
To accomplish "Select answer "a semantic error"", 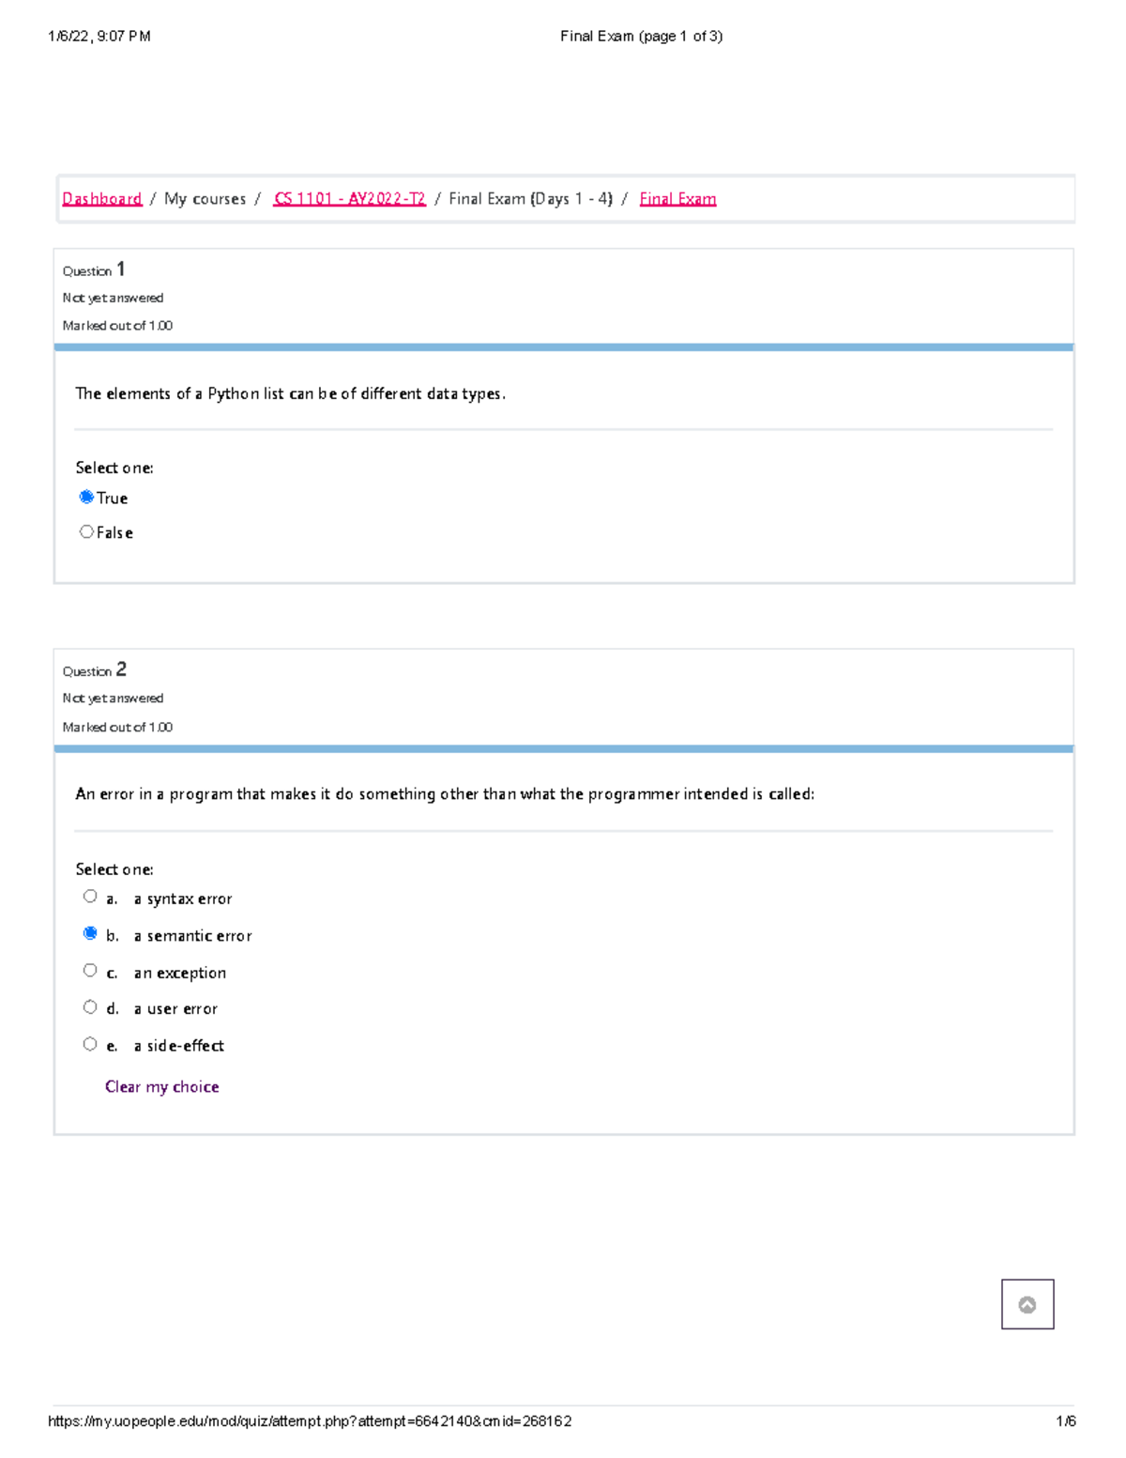I will pos(89,932).
